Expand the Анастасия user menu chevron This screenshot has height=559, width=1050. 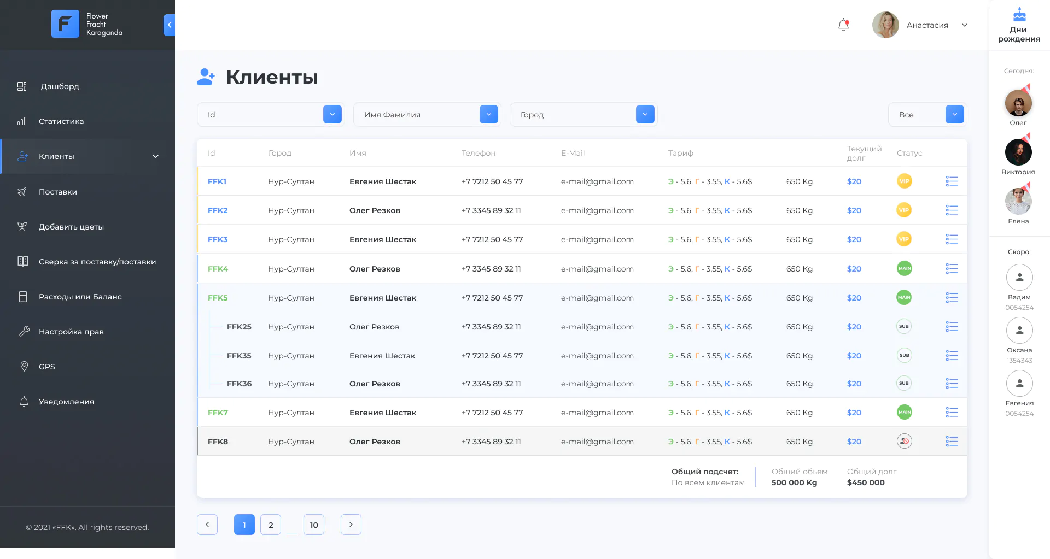coord(965,25)
